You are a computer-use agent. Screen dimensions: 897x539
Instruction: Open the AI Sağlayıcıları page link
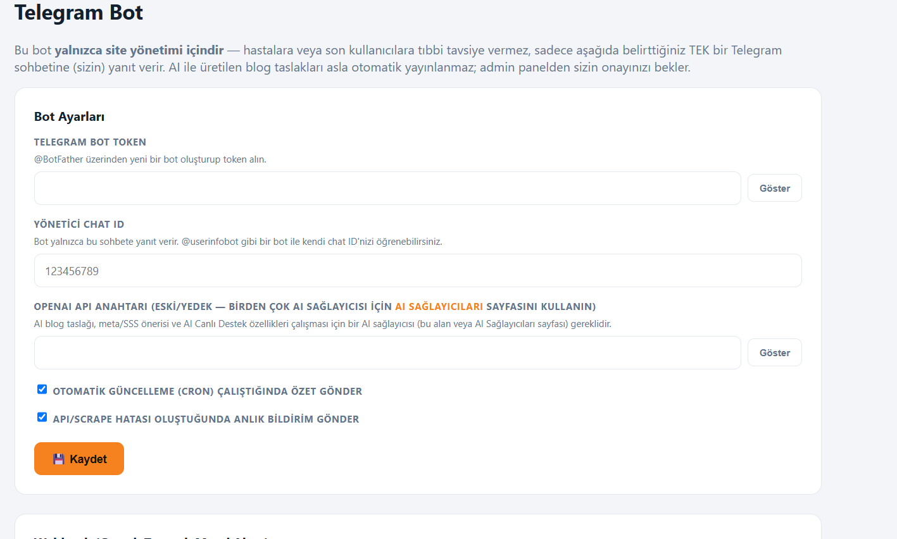click(439, 307)
